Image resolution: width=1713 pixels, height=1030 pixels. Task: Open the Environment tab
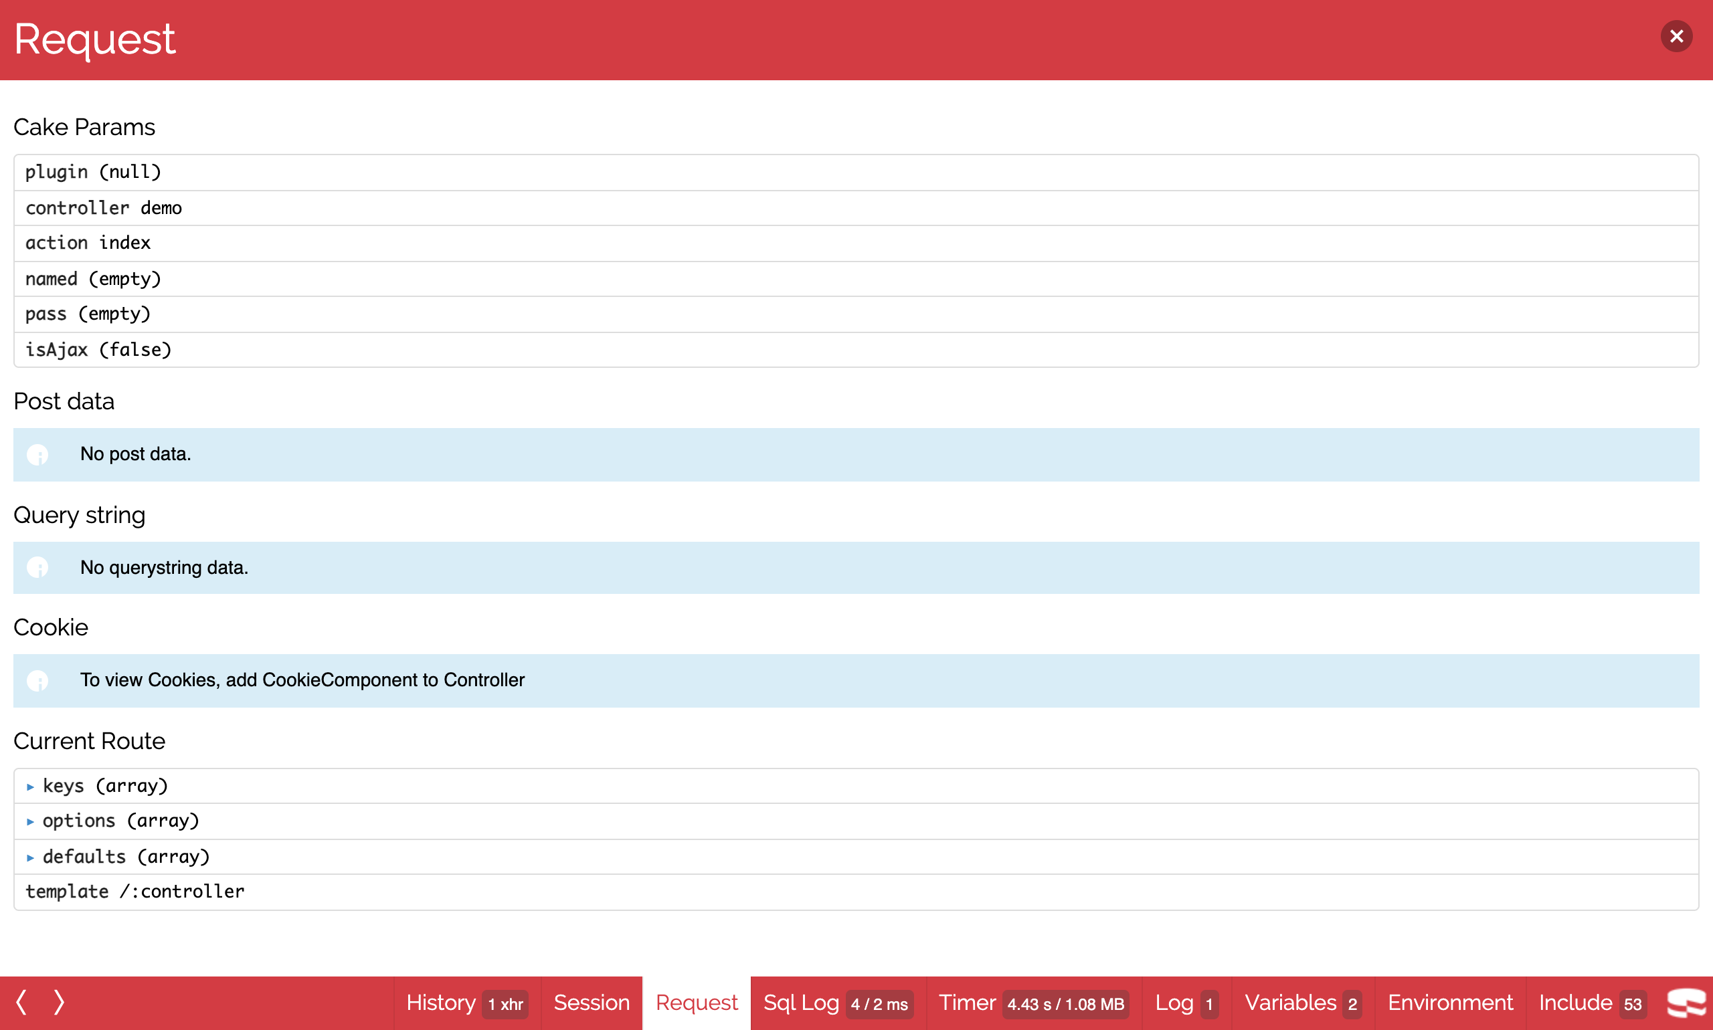[x=1450, y=1003]
